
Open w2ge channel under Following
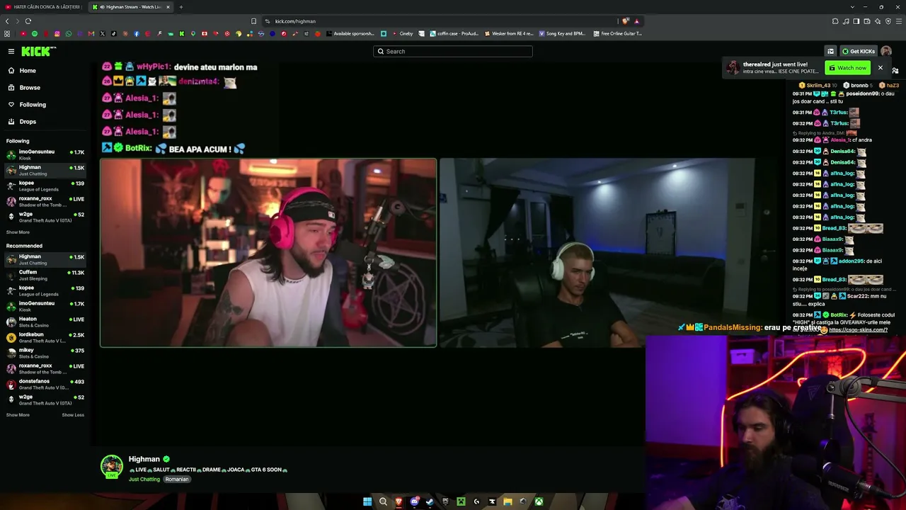click(45, 216)
